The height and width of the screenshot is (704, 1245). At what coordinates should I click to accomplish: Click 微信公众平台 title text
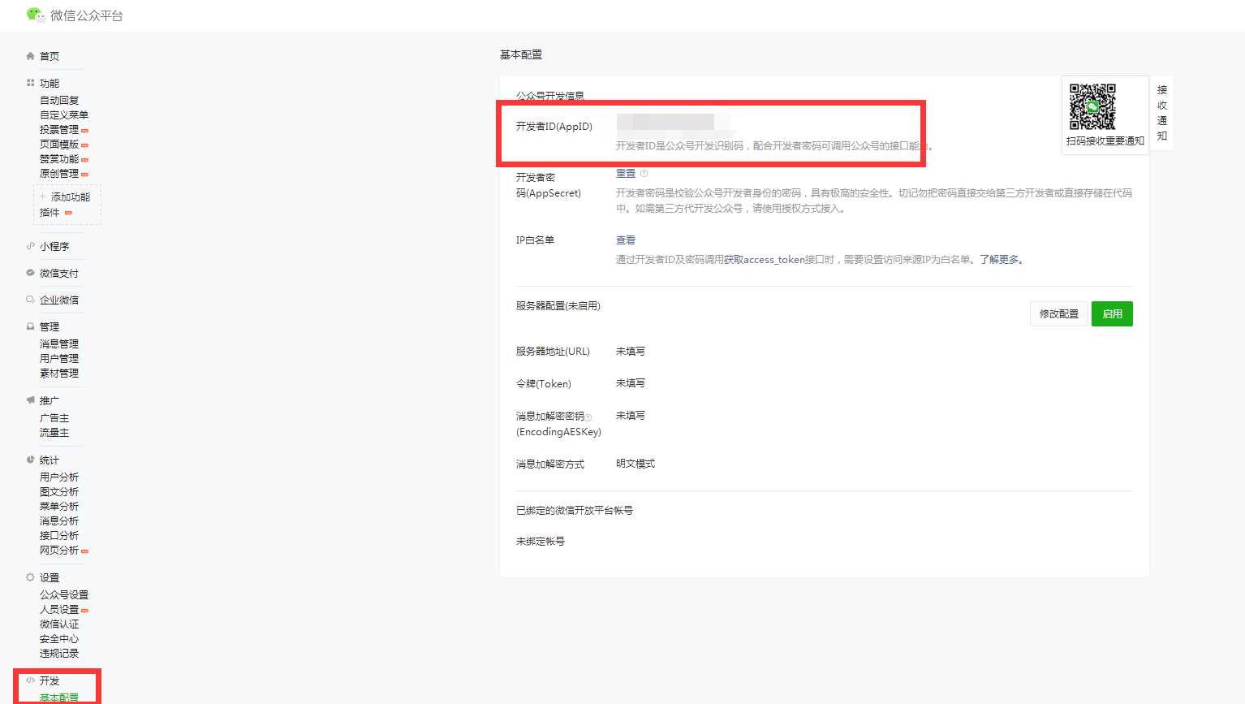(87, 15)
